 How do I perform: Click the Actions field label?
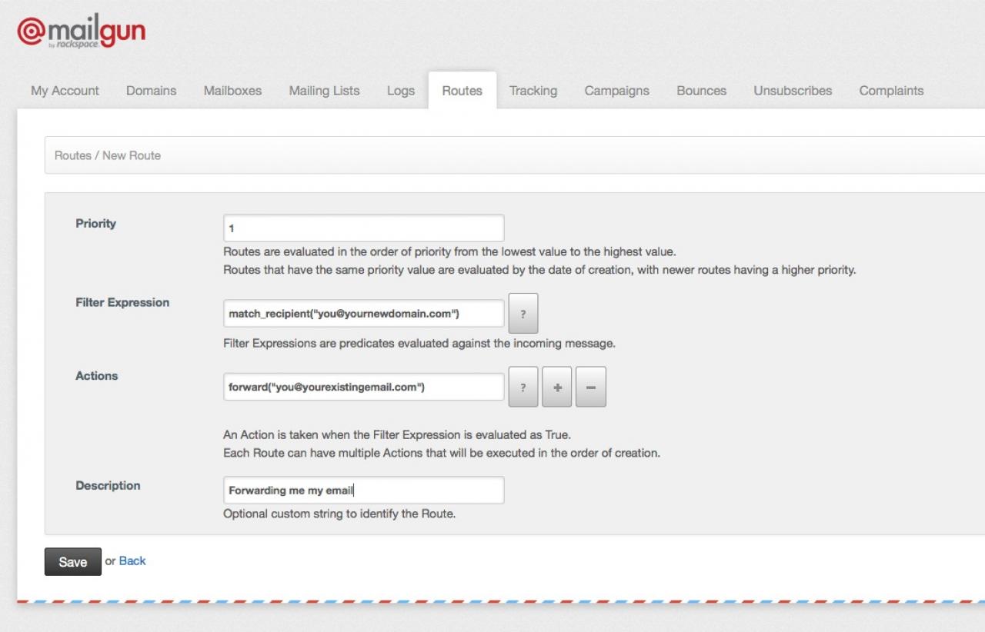pyautogui.click(x=97, y=376)
